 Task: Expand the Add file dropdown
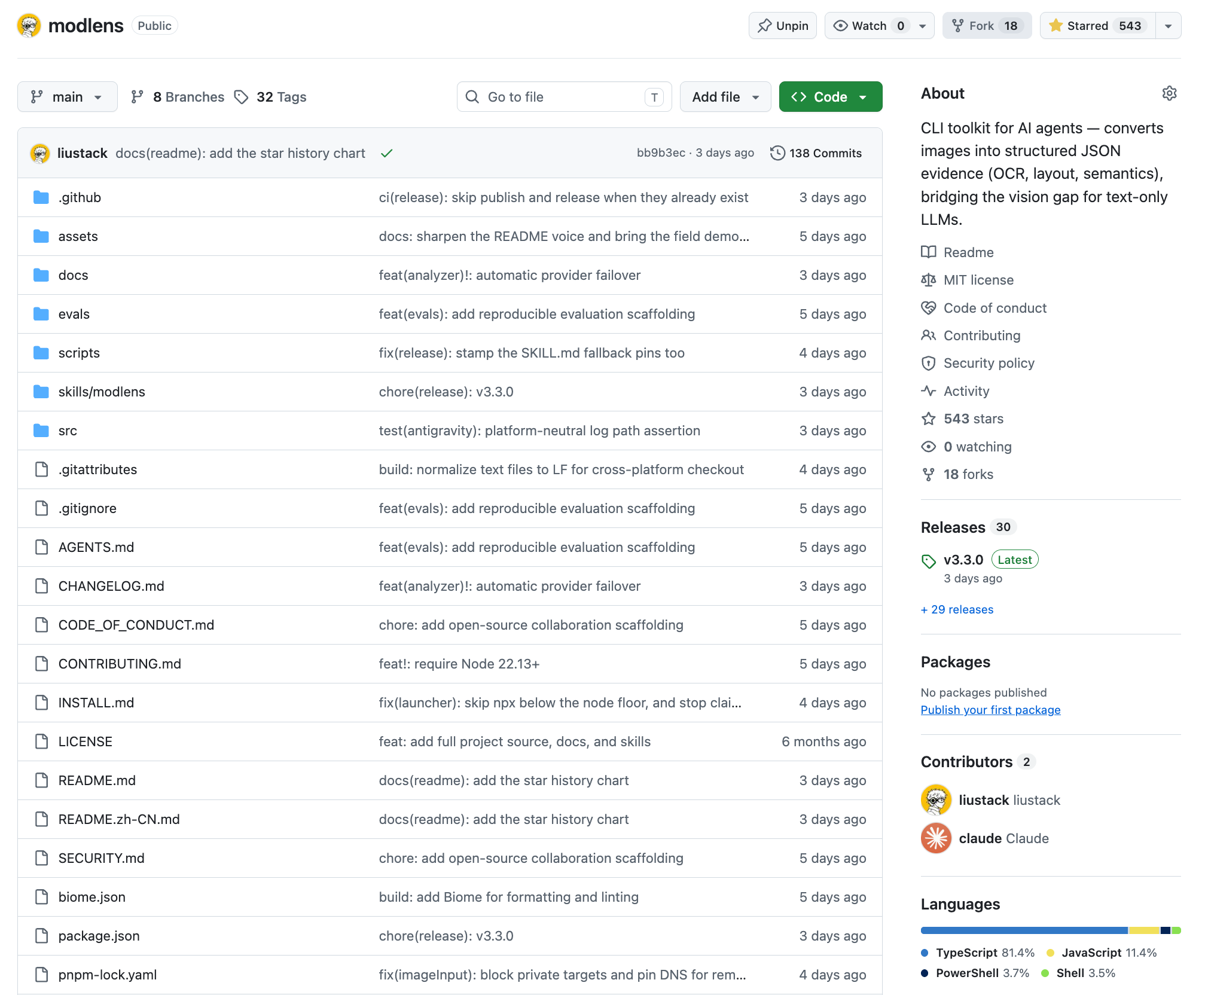coord(725,97)
